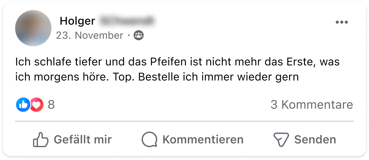This screenshot has height=160, width=369.
Task: Toggle like via the "Gefällt mir" label
Action: (x=83, y=140)
